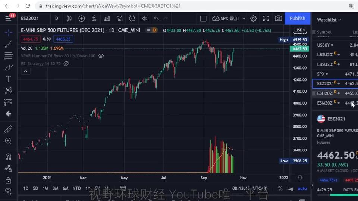Select the 1D time range
358x201 pixels.
tap(26, 188)
